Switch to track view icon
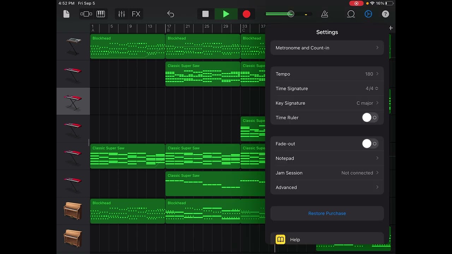452x254 pixels. (86, 14)
